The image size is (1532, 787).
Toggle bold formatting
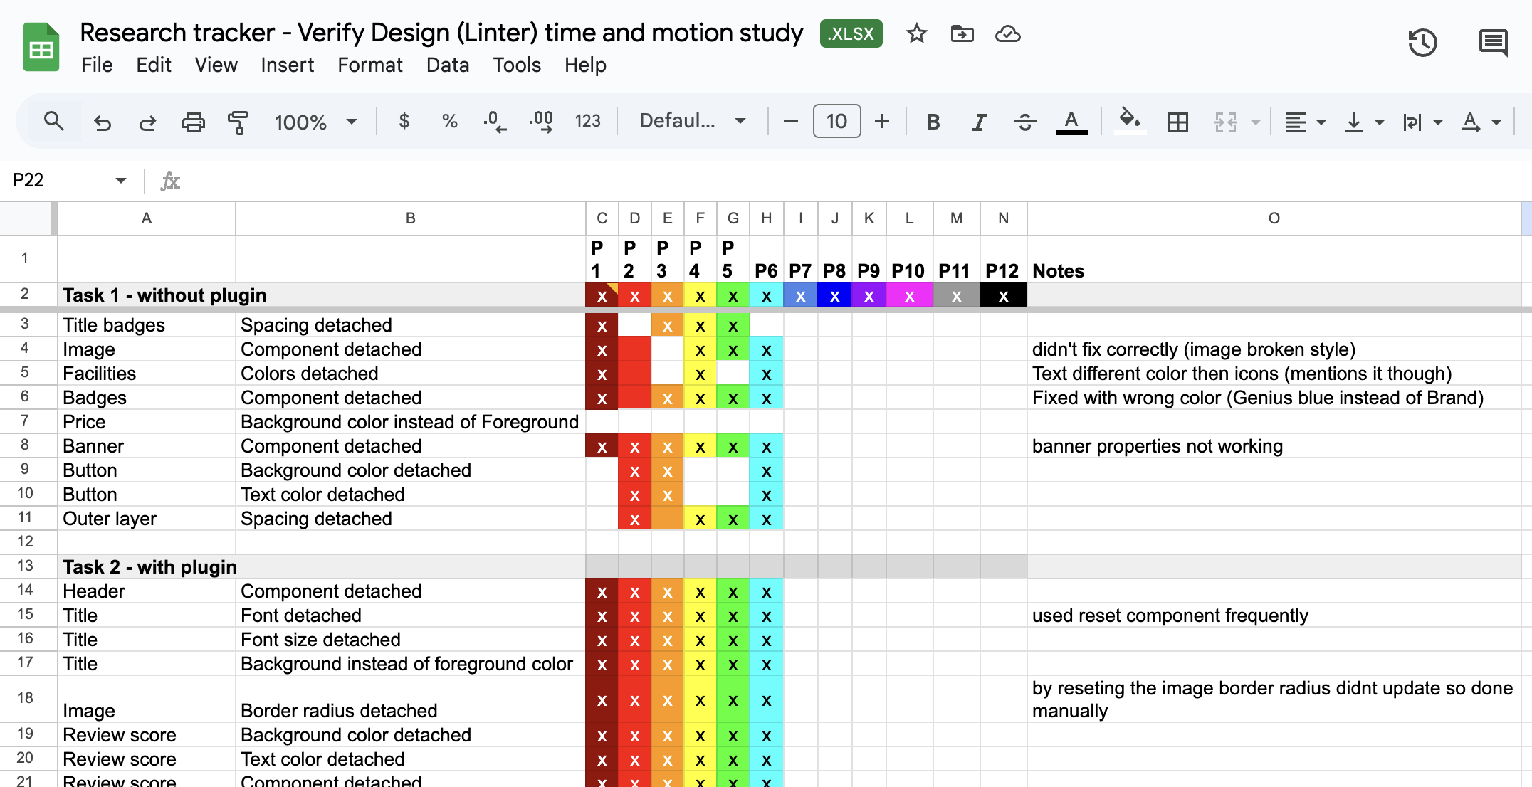coord(932,121)
